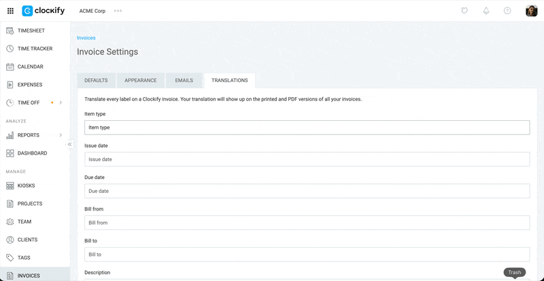Switch to the Defaults tab
The width and height of the screenshot is (544, 281).
96,80
